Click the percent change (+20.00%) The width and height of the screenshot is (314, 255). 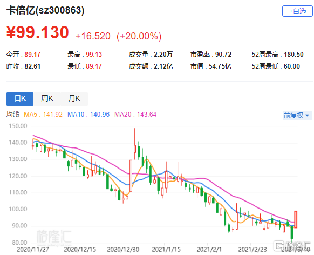click(139, 36)
